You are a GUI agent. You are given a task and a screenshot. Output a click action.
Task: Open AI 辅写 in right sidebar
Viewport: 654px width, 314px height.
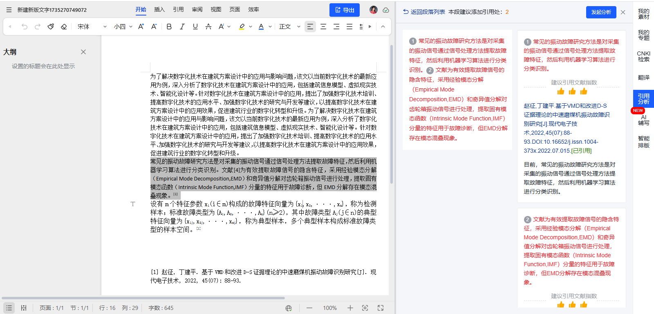click(643, 120)
